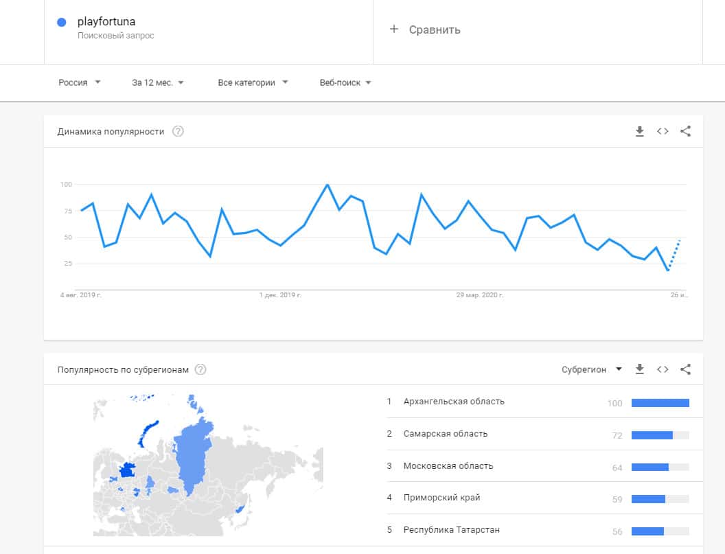The width and height of the screenshot is (725, 554).
Task: Open embed code for subregion section
Action: pyautogui.click(x=663, y=369)
